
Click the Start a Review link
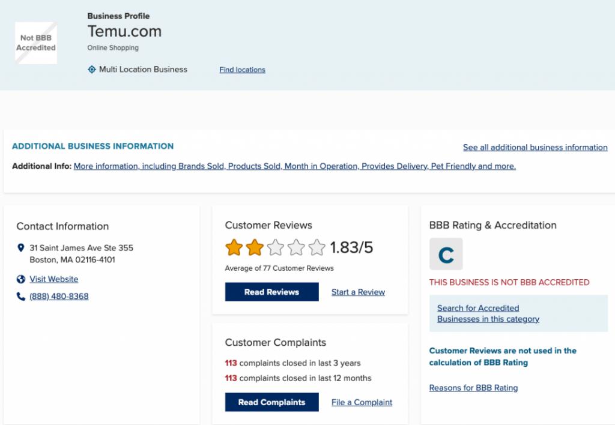[358, 292]
